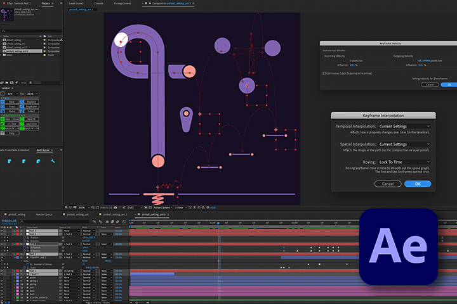This screenshot has width=457, height=304.
Task: Open the Temporal Interpolation dropdown
Action: 404,126
